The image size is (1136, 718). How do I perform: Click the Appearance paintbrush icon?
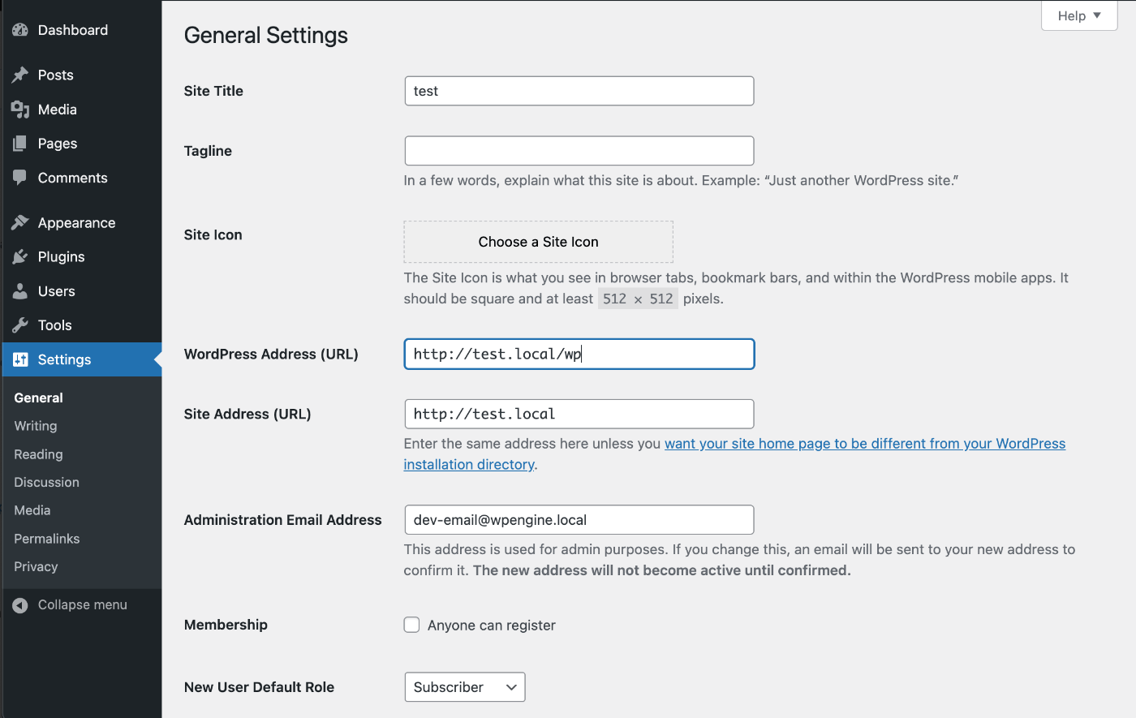tap(20, 222)
